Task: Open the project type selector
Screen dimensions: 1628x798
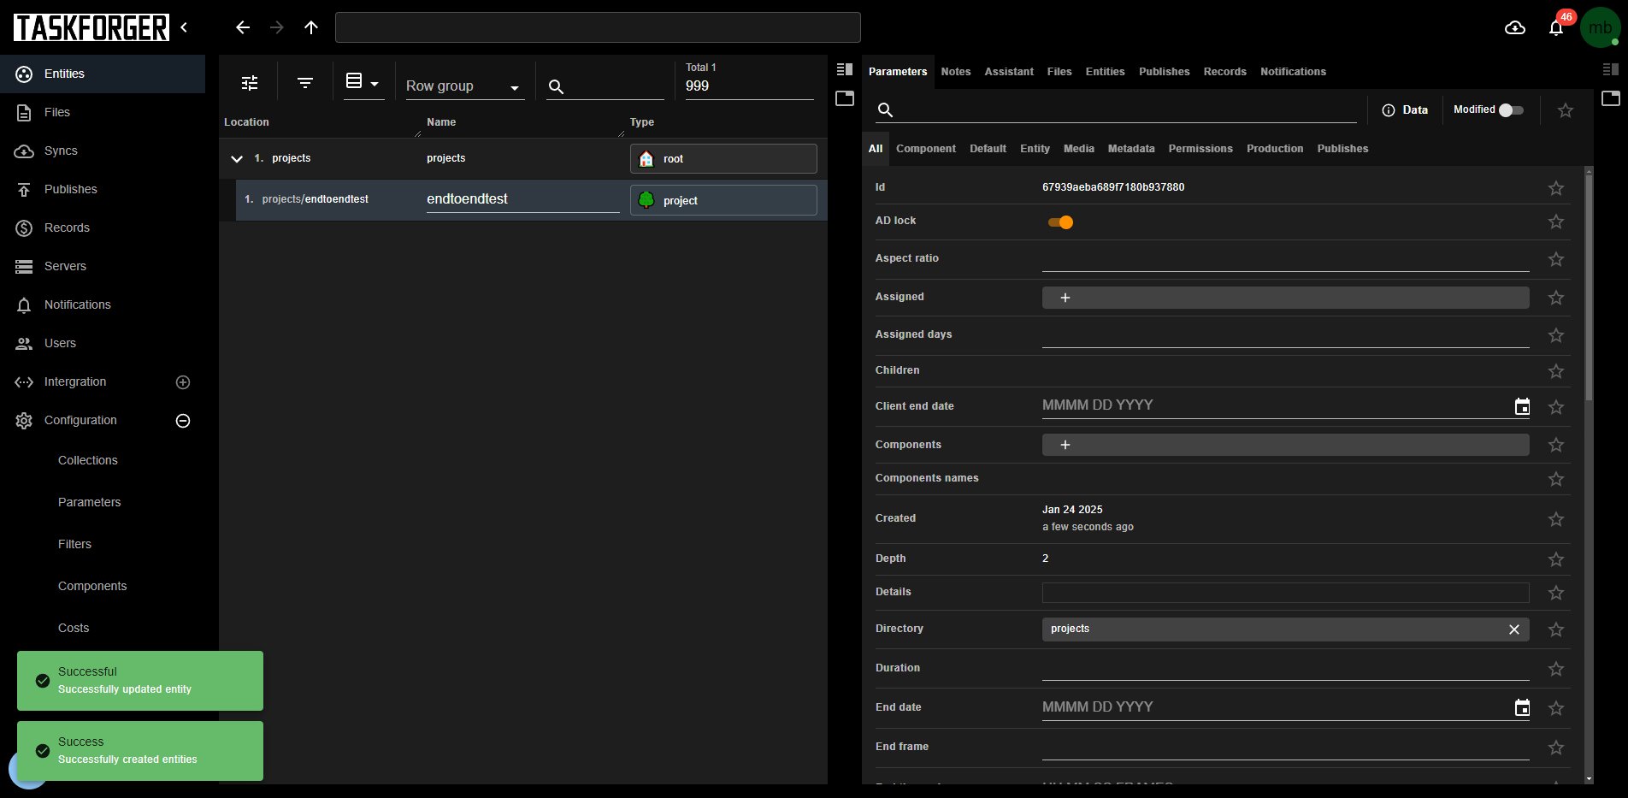Action: [723, 200]
